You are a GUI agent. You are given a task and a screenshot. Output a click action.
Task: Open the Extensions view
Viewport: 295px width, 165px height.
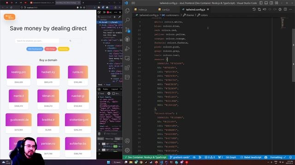point(127,67)
